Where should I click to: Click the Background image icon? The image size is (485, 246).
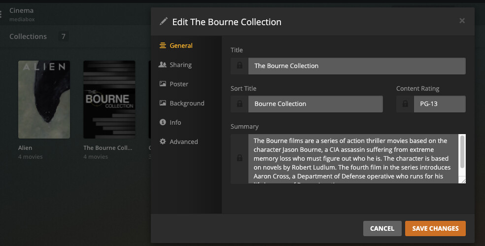(163, 103)
